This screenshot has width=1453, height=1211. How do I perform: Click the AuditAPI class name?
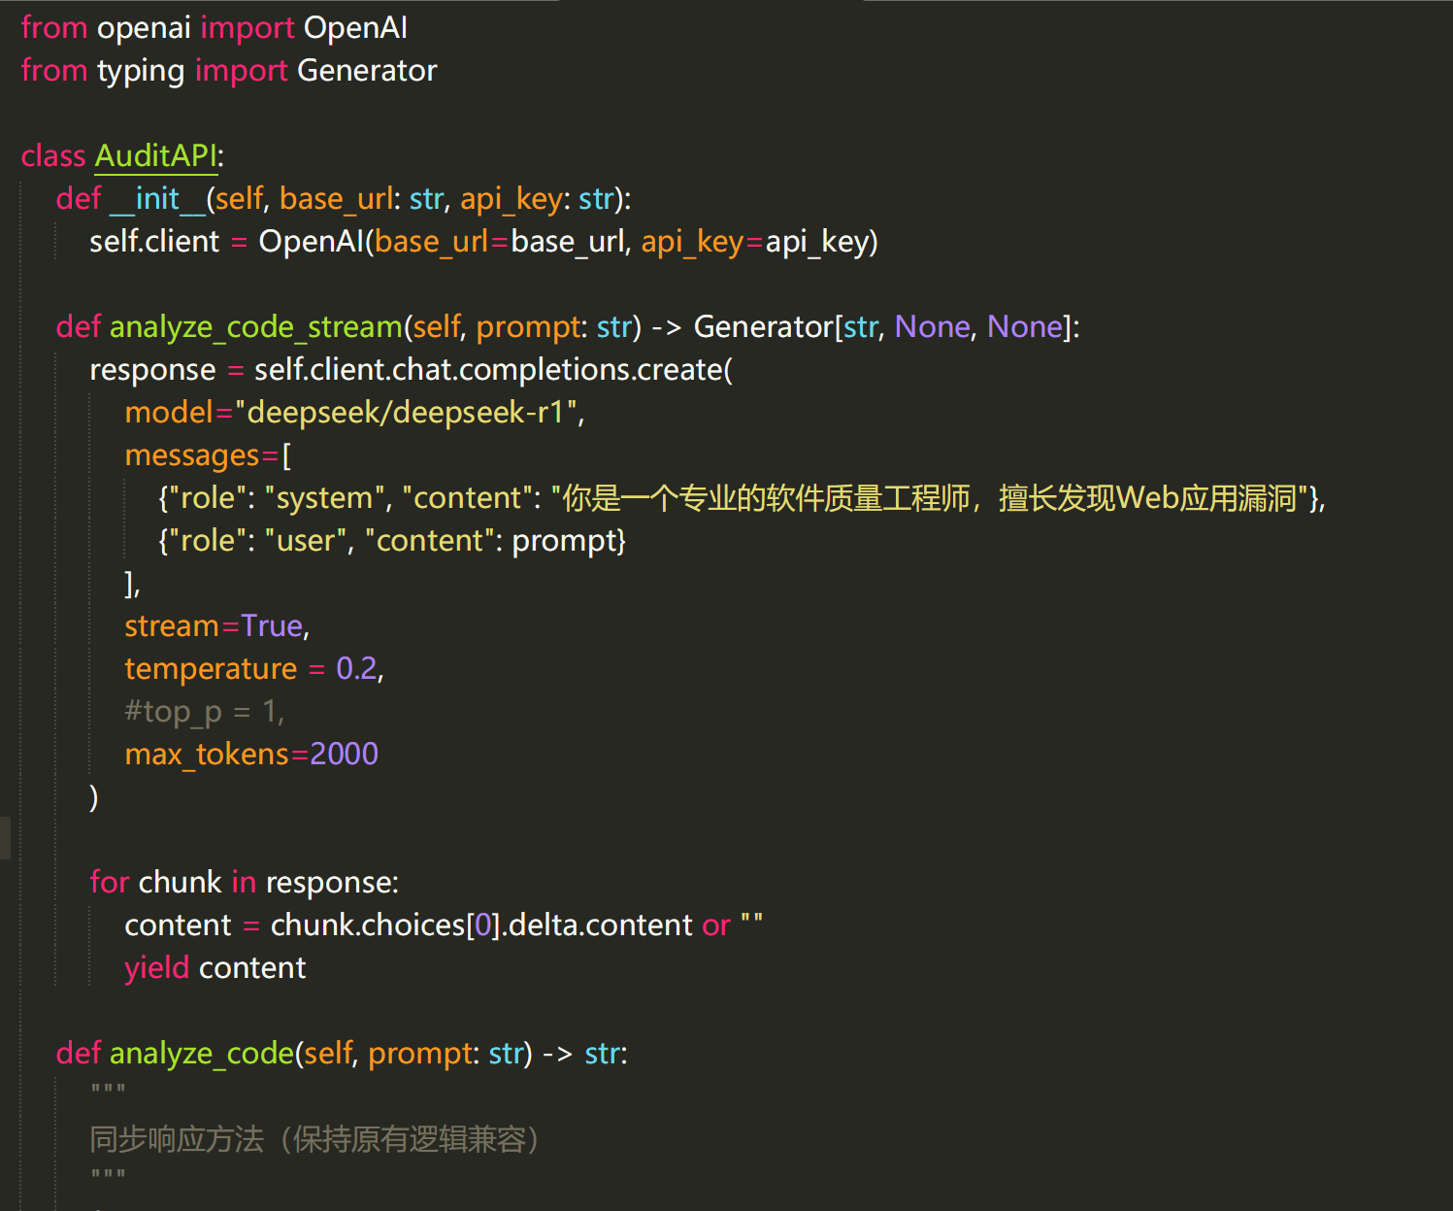[x=155, y=156]
